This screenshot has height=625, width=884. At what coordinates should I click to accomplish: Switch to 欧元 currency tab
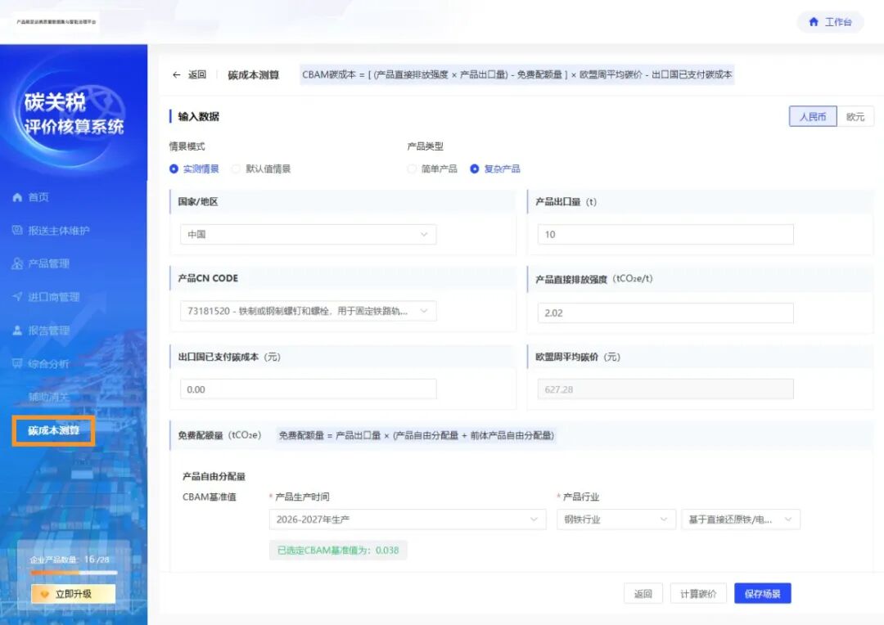coord(855,115)
